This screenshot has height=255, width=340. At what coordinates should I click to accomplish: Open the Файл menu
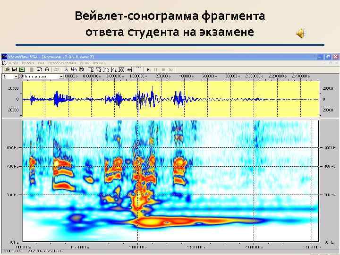tap(14, 63)
